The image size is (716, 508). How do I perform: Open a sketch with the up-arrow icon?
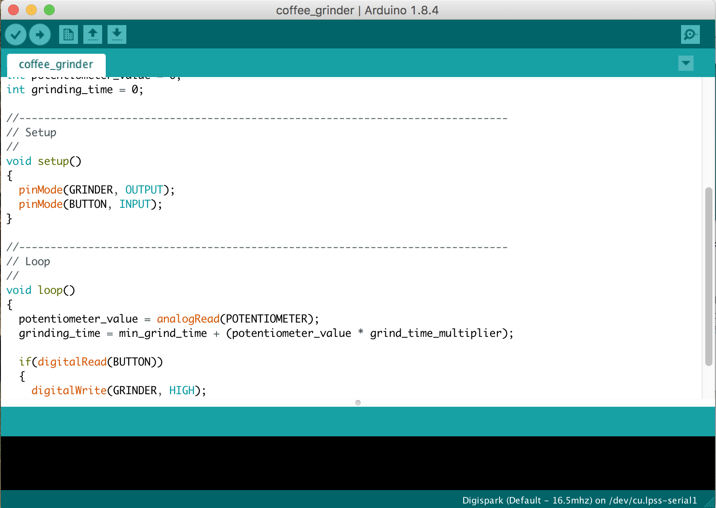(x=93, y=34)
